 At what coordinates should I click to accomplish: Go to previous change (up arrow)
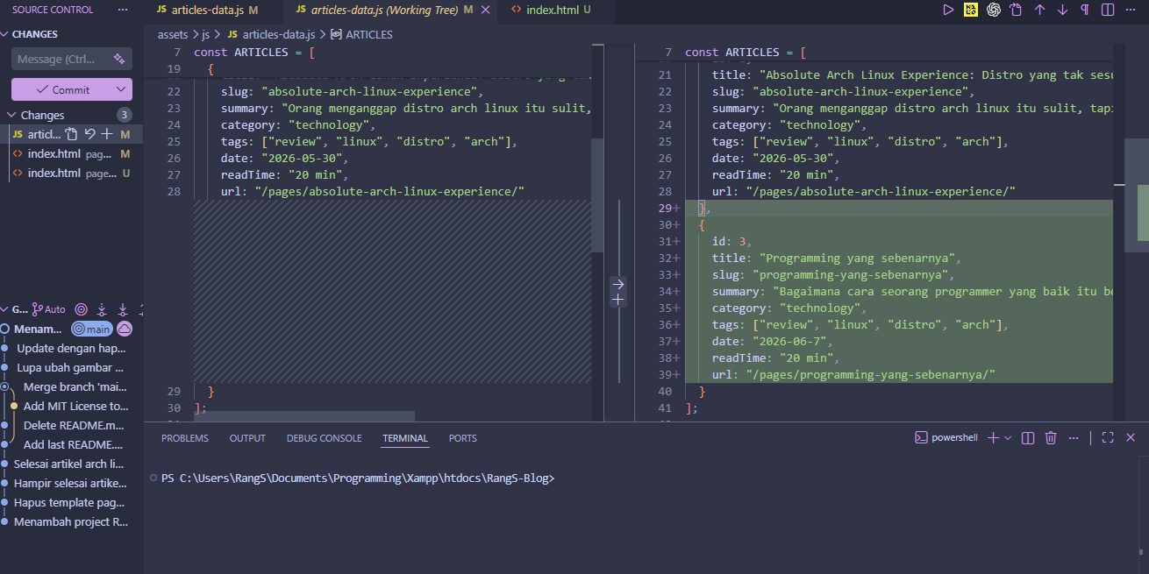1040,10
